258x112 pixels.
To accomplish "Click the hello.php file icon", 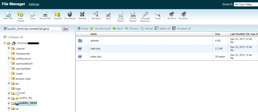I will click(x=80, y=49).
